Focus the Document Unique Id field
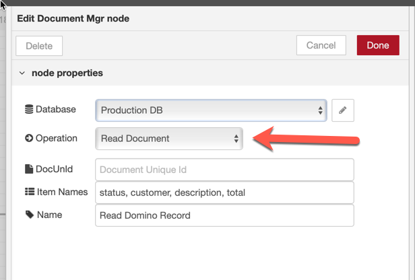Viewport: 415px width, 280px height. (224, 170)
